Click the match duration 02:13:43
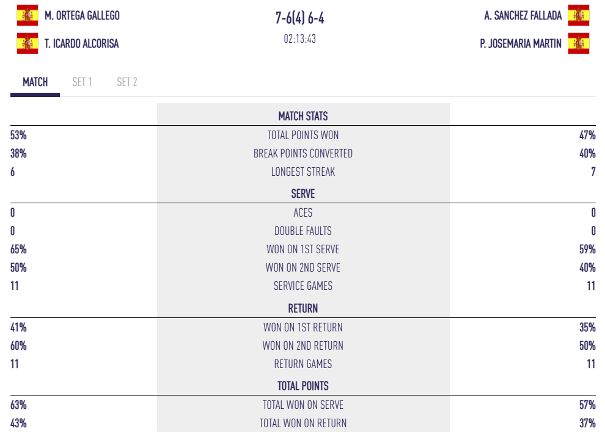 pos(300,39)
